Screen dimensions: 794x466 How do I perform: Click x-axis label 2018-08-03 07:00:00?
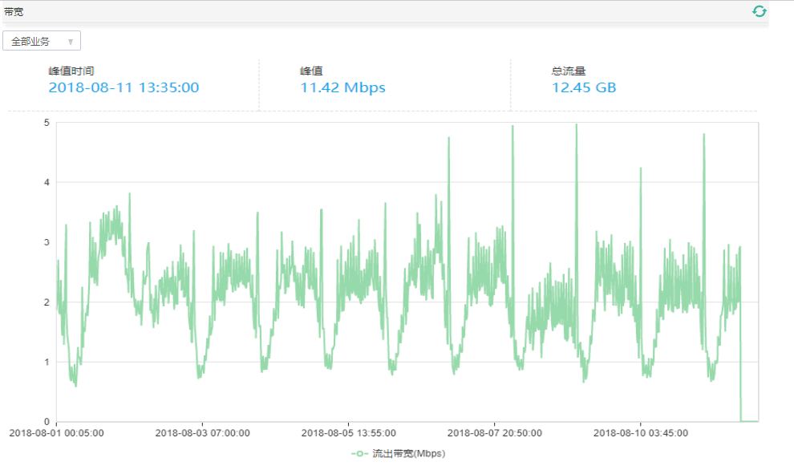pyautogui.click(x=203, y=433)
